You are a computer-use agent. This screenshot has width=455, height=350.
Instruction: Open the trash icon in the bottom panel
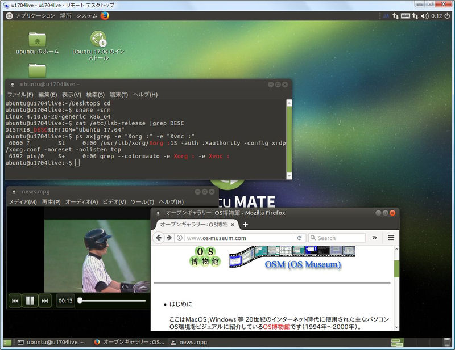coord(447,342)
